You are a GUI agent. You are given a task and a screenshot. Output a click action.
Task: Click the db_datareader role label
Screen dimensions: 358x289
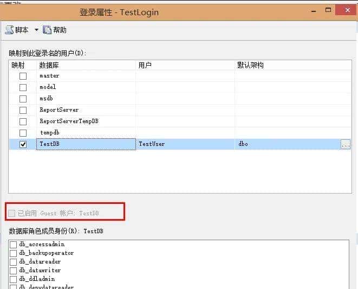(x=40, y=262)
